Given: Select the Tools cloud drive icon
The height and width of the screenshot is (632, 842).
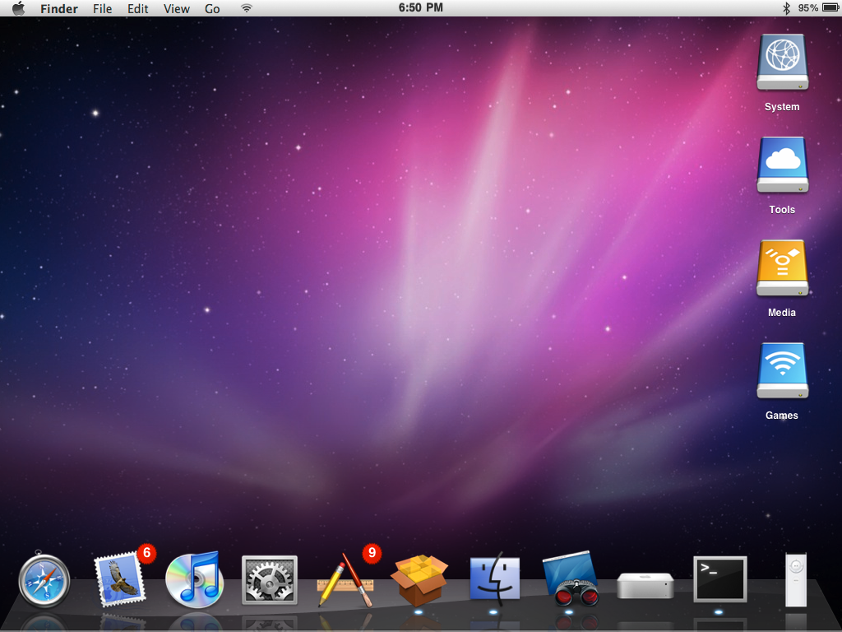Looking at the screenshot, I should [783, 165].
